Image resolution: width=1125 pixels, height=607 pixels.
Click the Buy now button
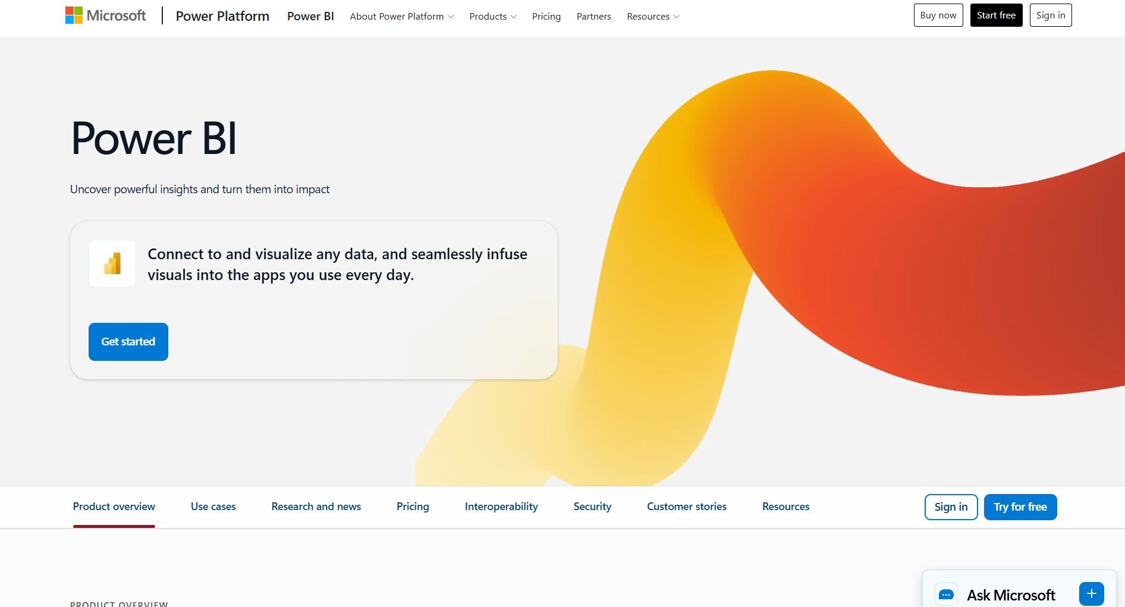pos(938,15)
